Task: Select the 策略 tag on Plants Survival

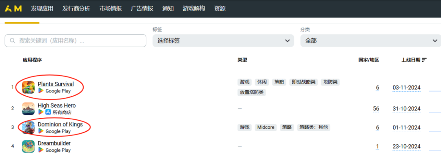Action: tap(279, 82)
